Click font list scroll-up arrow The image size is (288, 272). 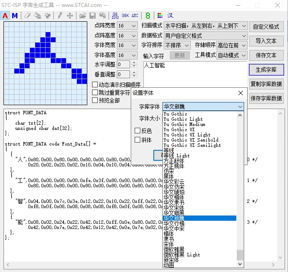click(240, 115)
